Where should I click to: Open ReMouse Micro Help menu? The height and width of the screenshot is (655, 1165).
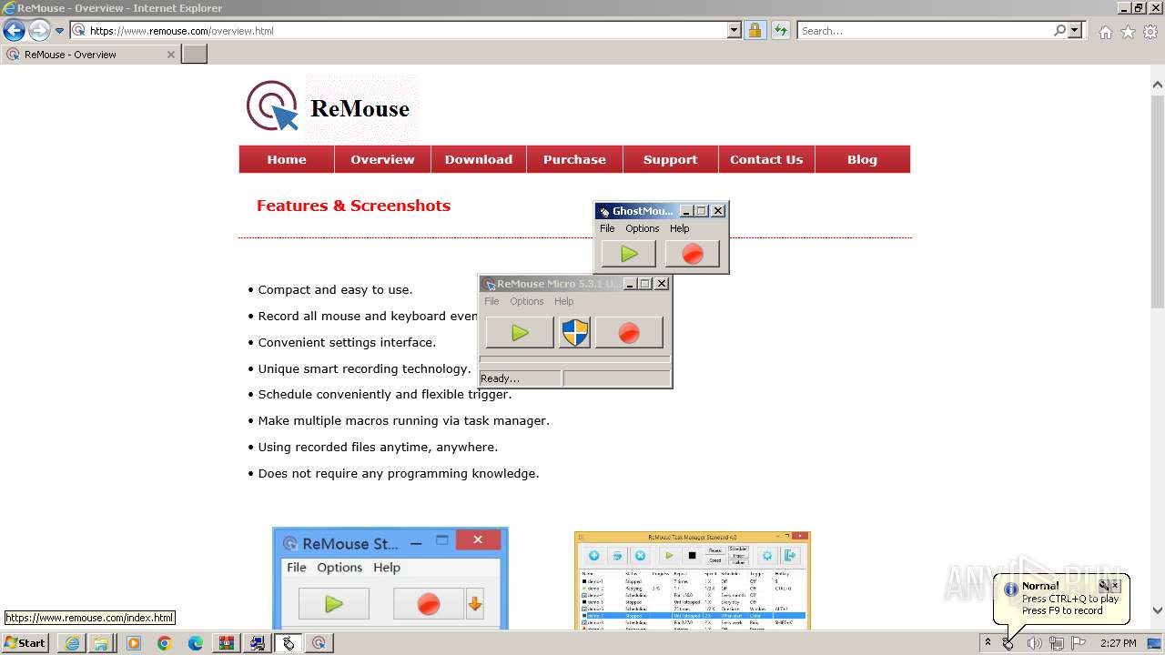click(564, 301)
